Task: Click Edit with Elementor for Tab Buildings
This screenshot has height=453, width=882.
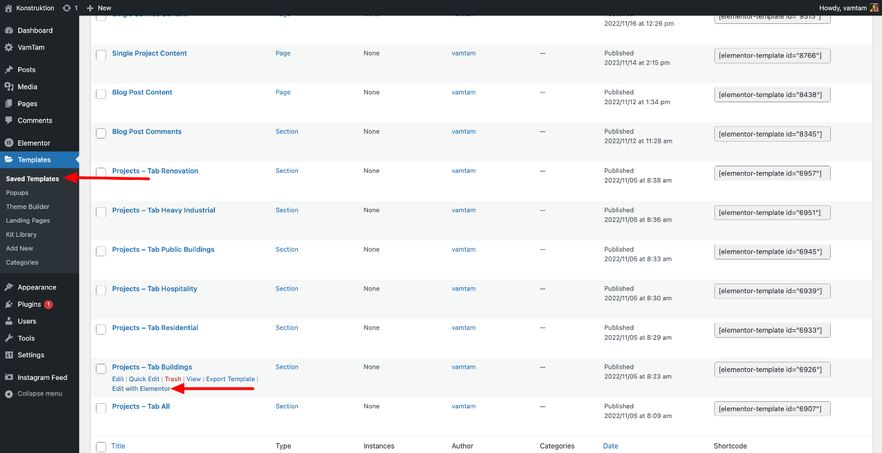Action: (x=141, y=389)
